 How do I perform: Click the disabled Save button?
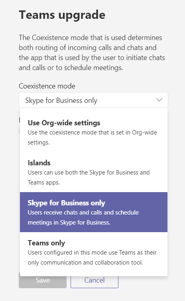pos(43,280)
